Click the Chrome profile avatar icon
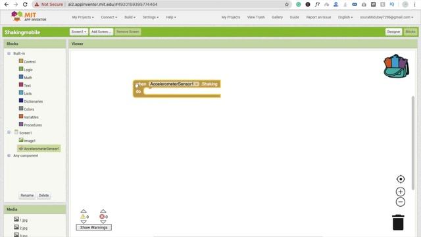Screen dimensions: 421x237 click(405, 5)
